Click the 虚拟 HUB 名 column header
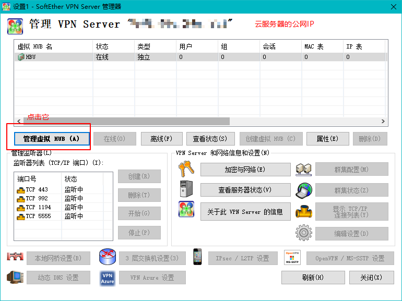Screen dimensions: 402x301 click(54, 46)
